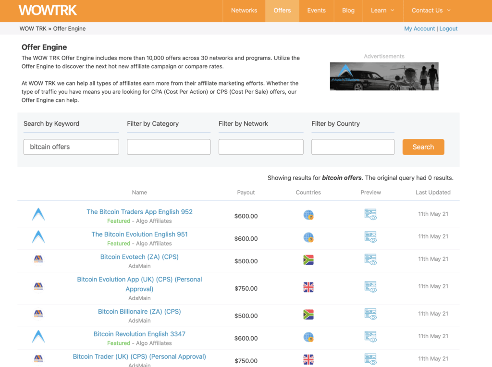This screenshot has width=492, height=367.
Task: Open the Filter by Network field
Action: 261,147
